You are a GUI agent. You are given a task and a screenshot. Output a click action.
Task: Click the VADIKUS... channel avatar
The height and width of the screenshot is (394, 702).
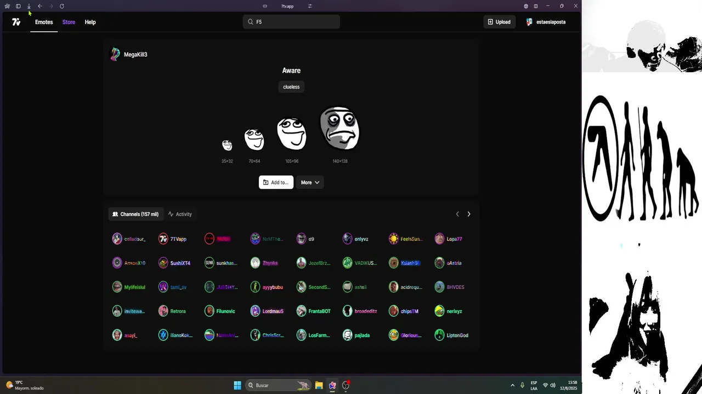click(347, 263)
